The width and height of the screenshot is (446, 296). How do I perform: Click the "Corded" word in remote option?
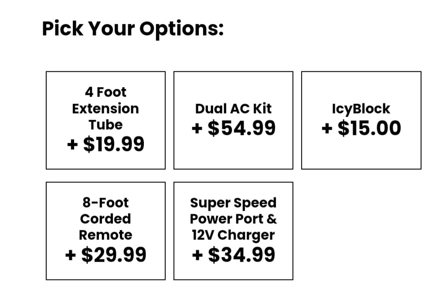click(x=106, y=219)
